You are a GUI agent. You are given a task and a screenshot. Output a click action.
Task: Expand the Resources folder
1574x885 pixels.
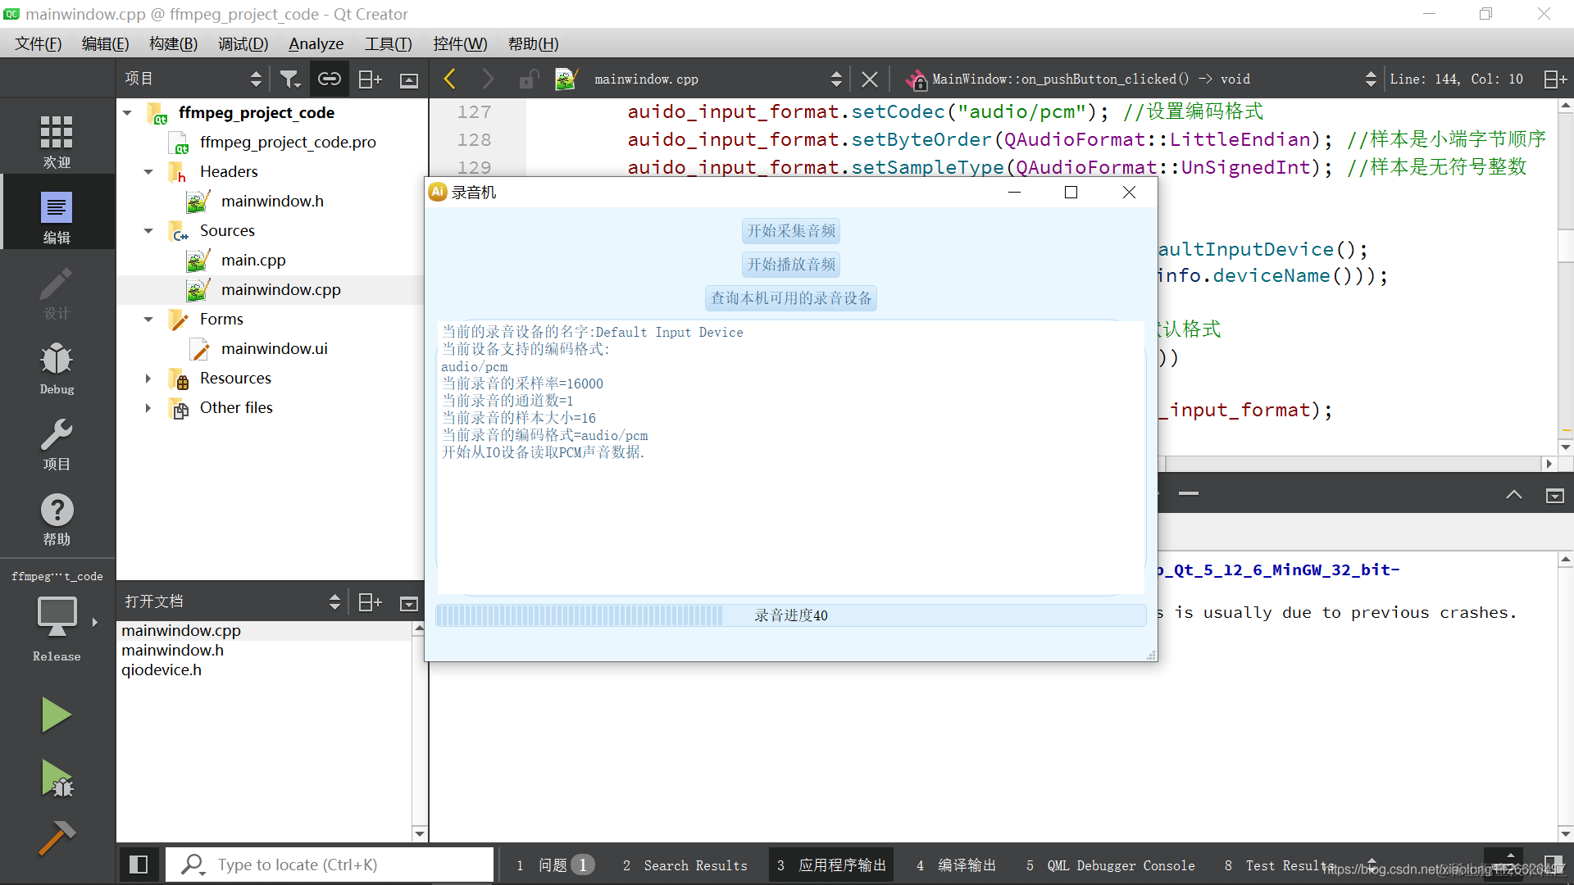(x=148, y=378)
